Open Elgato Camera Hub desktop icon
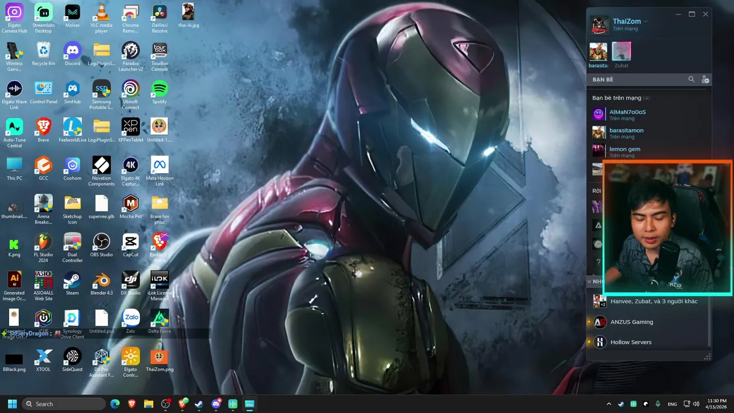 pyautogui.click(x=14, y=18)
